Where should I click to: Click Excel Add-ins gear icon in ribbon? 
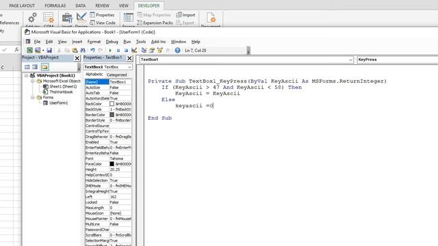click(32, 18)
